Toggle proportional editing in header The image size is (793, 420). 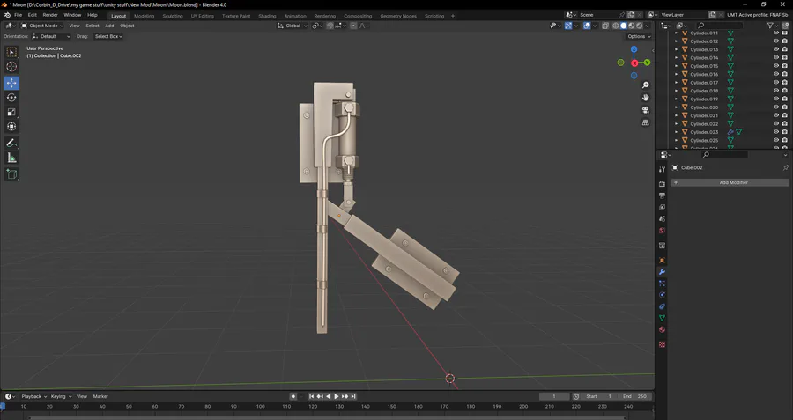(353, 26)
